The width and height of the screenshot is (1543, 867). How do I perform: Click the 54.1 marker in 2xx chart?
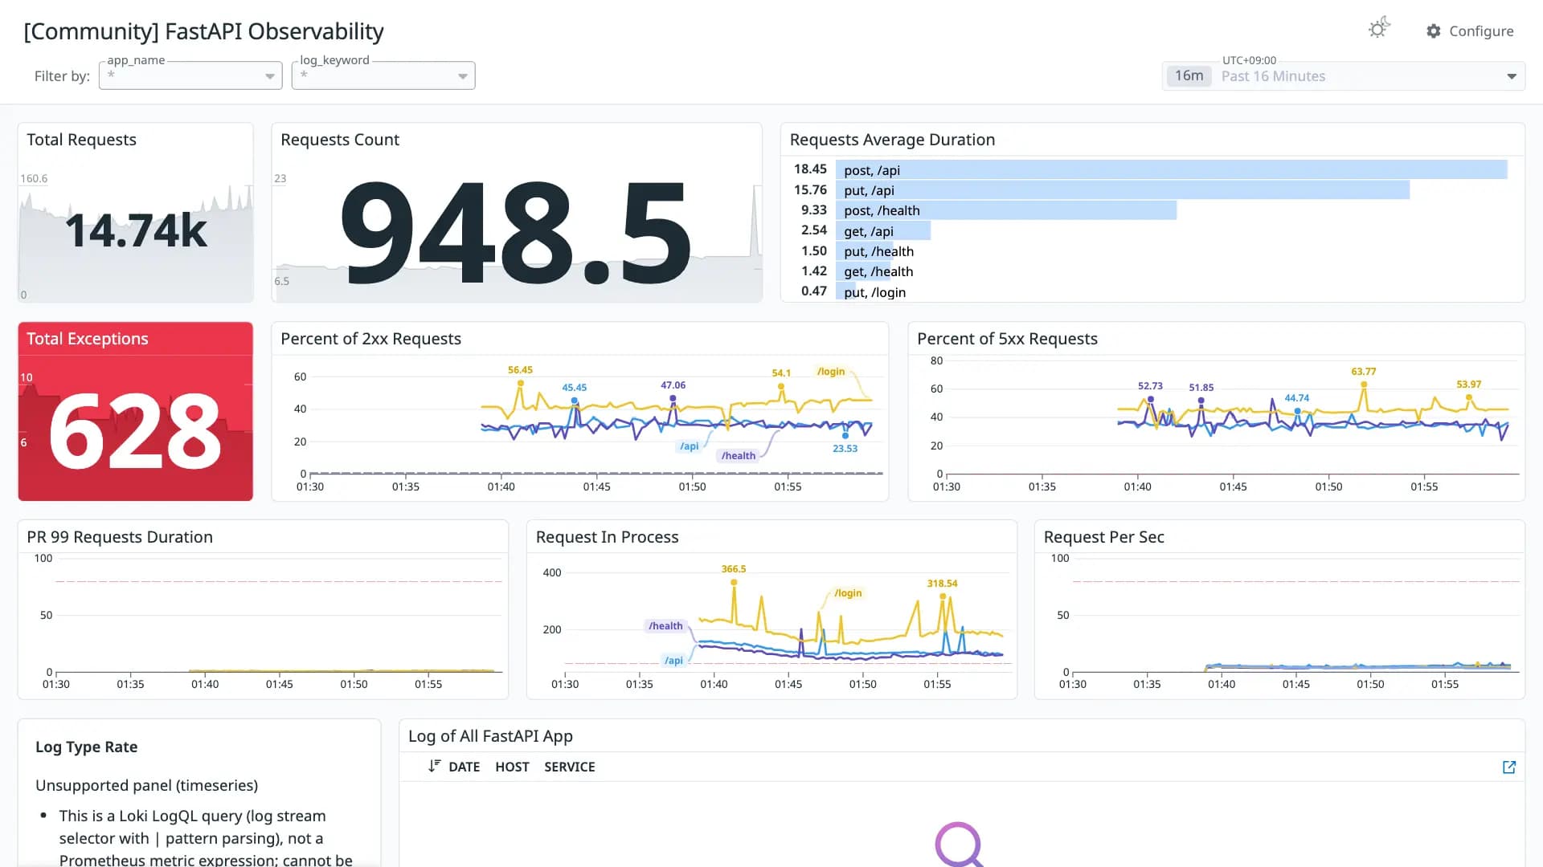click(x=781, y=386)
